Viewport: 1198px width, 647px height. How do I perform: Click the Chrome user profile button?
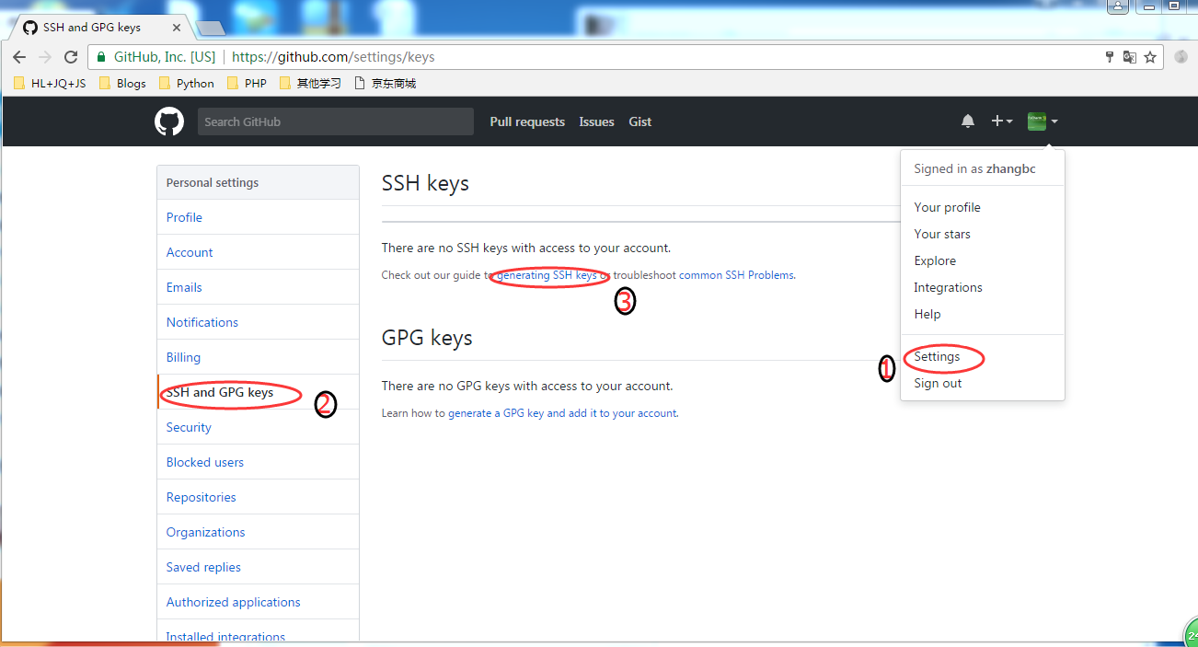1118,6
